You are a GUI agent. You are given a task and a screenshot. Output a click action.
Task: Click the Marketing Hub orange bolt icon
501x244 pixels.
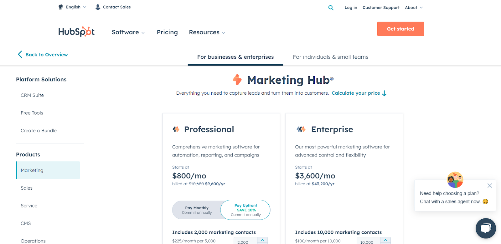tap(237, 80)
